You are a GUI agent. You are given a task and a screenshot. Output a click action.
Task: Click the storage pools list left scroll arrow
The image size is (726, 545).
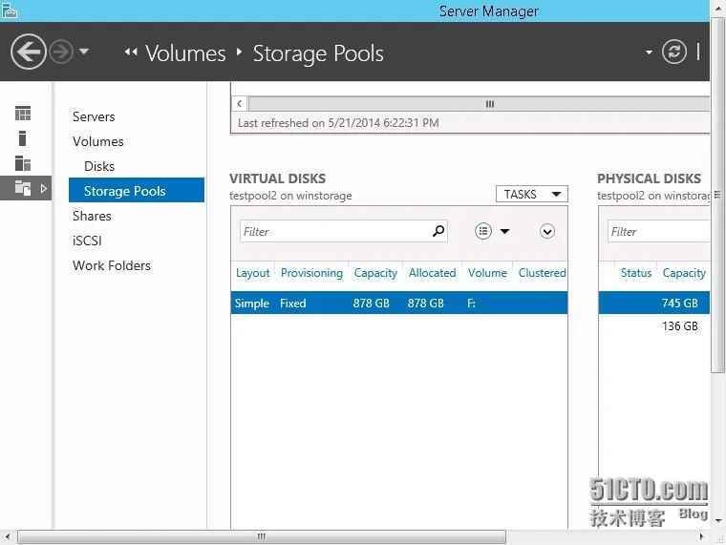(x=240, y=104)
